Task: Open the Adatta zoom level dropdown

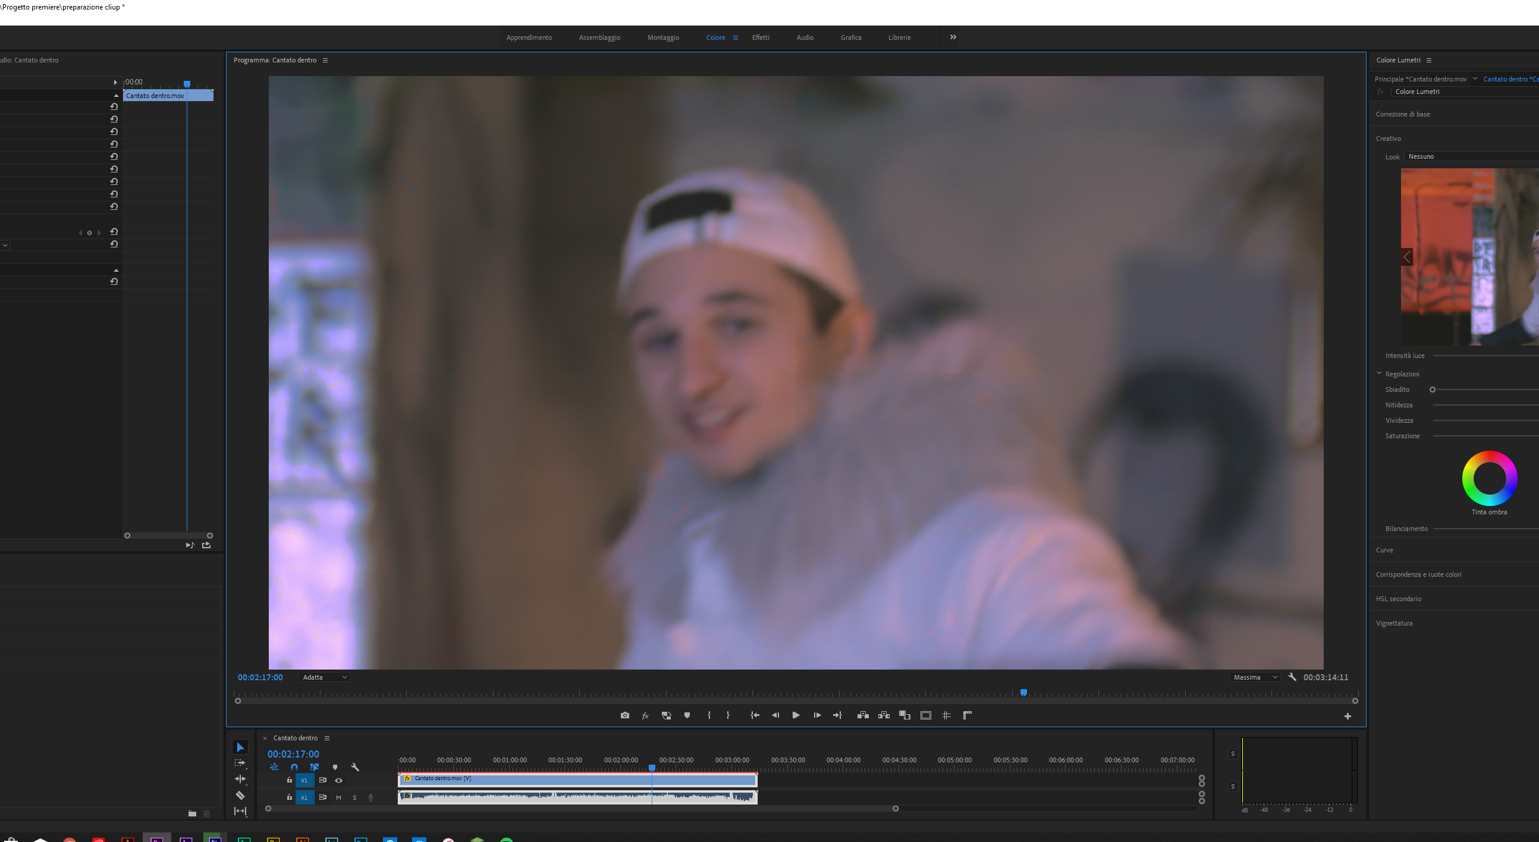Action: point(324,677)
